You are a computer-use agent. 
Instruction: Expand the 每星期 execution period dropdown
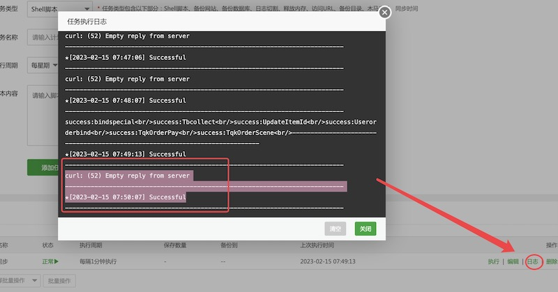point(43,66)
